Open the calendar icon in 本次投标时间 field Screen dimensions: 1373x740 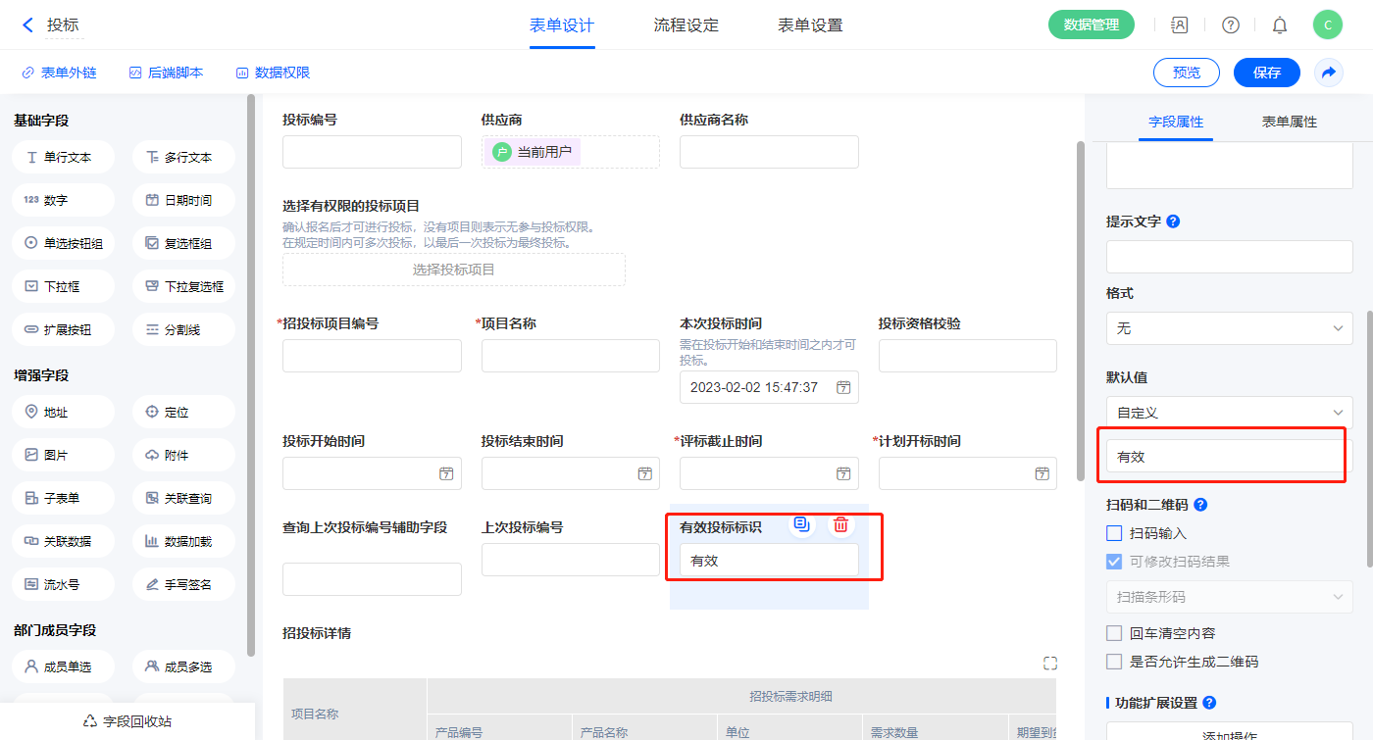coord(842,387)
